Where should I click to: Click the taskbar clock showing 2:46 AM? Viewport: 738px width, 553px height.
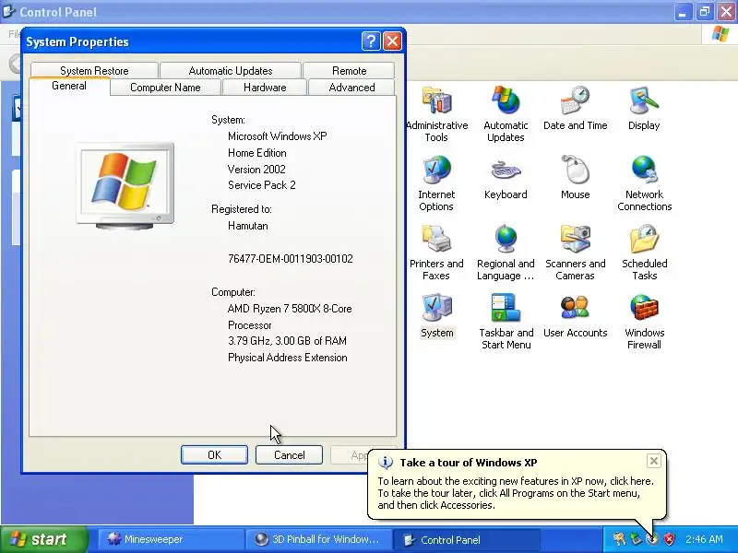pyautogui.click(x=704, y=539)
